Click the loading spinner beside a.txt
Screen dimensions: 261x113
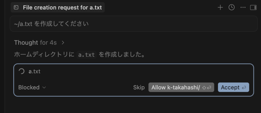[x=22, y=71]
